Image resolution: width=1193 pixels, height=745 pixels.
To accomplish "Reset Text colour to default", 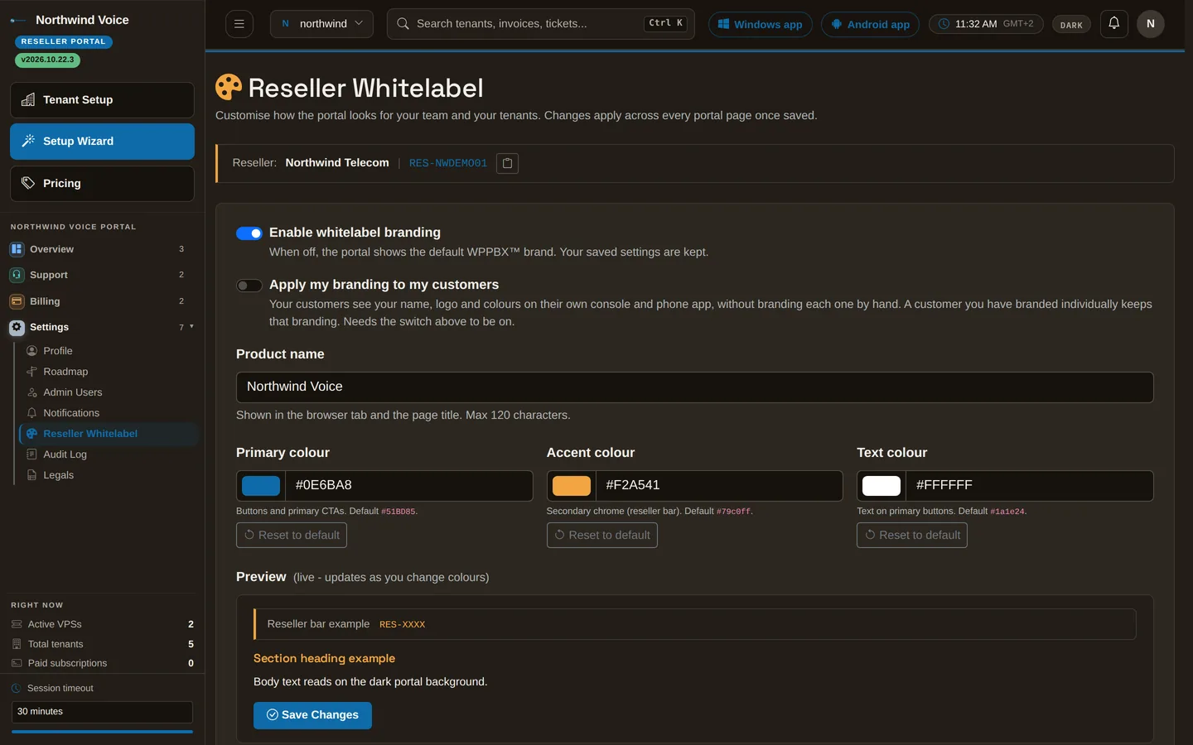I will 912,536.
